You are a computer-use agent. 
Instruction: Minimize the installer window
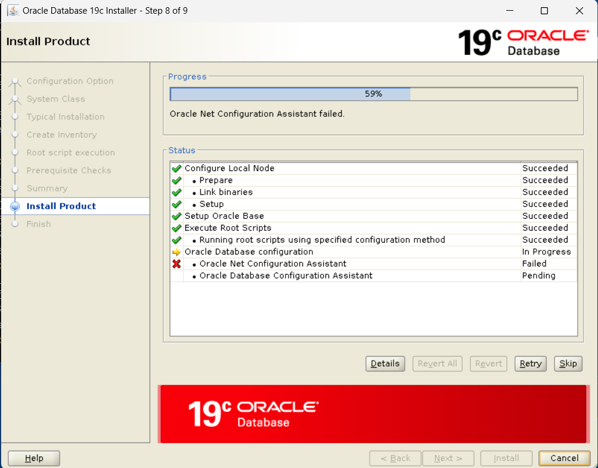pyautogui.click(x=510, y=11)
